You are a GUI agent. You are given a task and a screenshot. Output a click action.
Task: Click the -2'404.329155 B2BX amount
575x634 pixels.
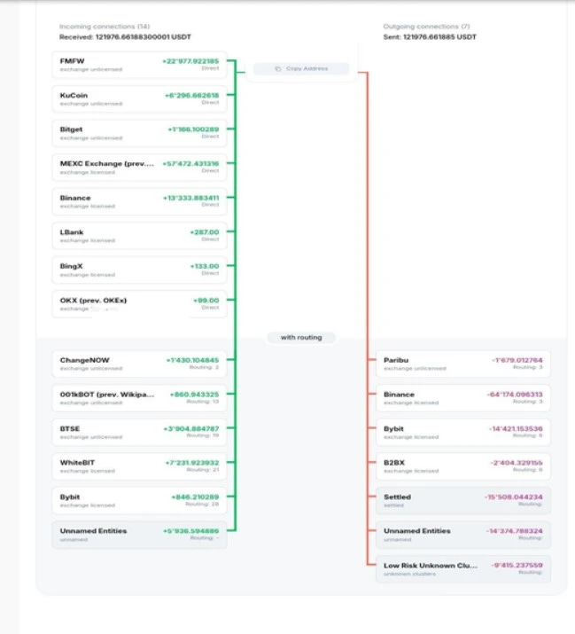517,463
